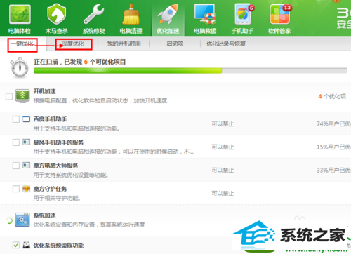The width and height of the screenshot is (351, 254).
Task: Click the 暴风手机助手的服务 icon
Action: point(26,142)
